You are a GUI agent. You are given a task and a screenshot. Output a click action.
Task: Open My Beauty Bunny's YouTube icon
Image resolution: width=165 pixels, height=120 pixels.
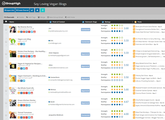[34, 32]
